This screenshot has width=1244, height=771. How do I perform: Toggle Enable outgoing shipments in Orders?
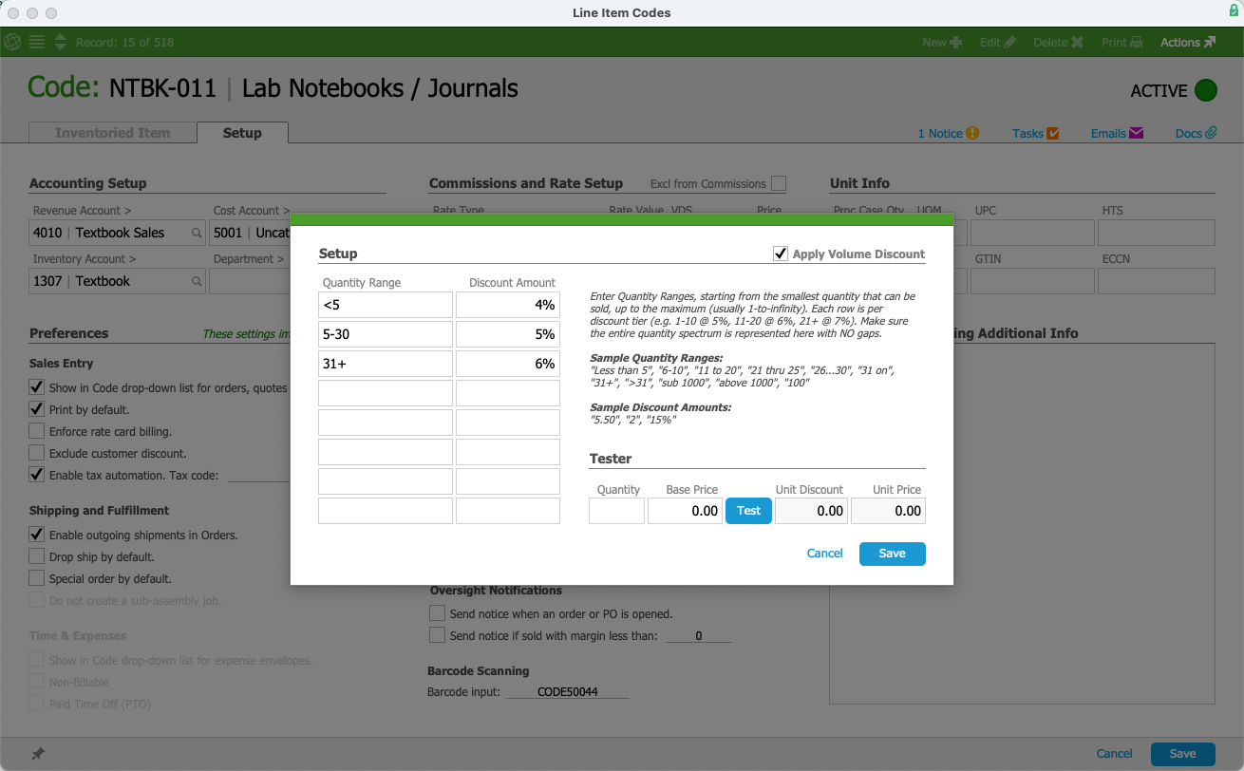(x=37, y=535)
